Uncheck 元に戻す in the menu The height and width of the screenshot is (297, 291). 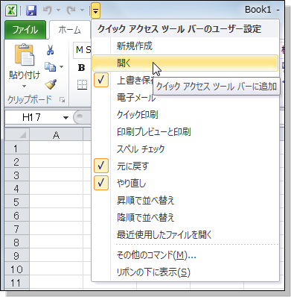(185, 166)
